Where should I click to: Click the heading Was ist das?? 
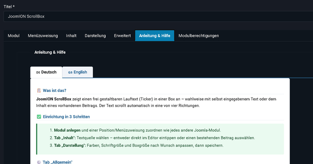pos(54,90)
